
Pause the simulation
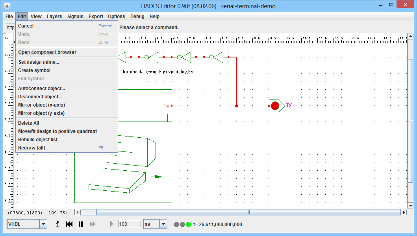(81, 224)
